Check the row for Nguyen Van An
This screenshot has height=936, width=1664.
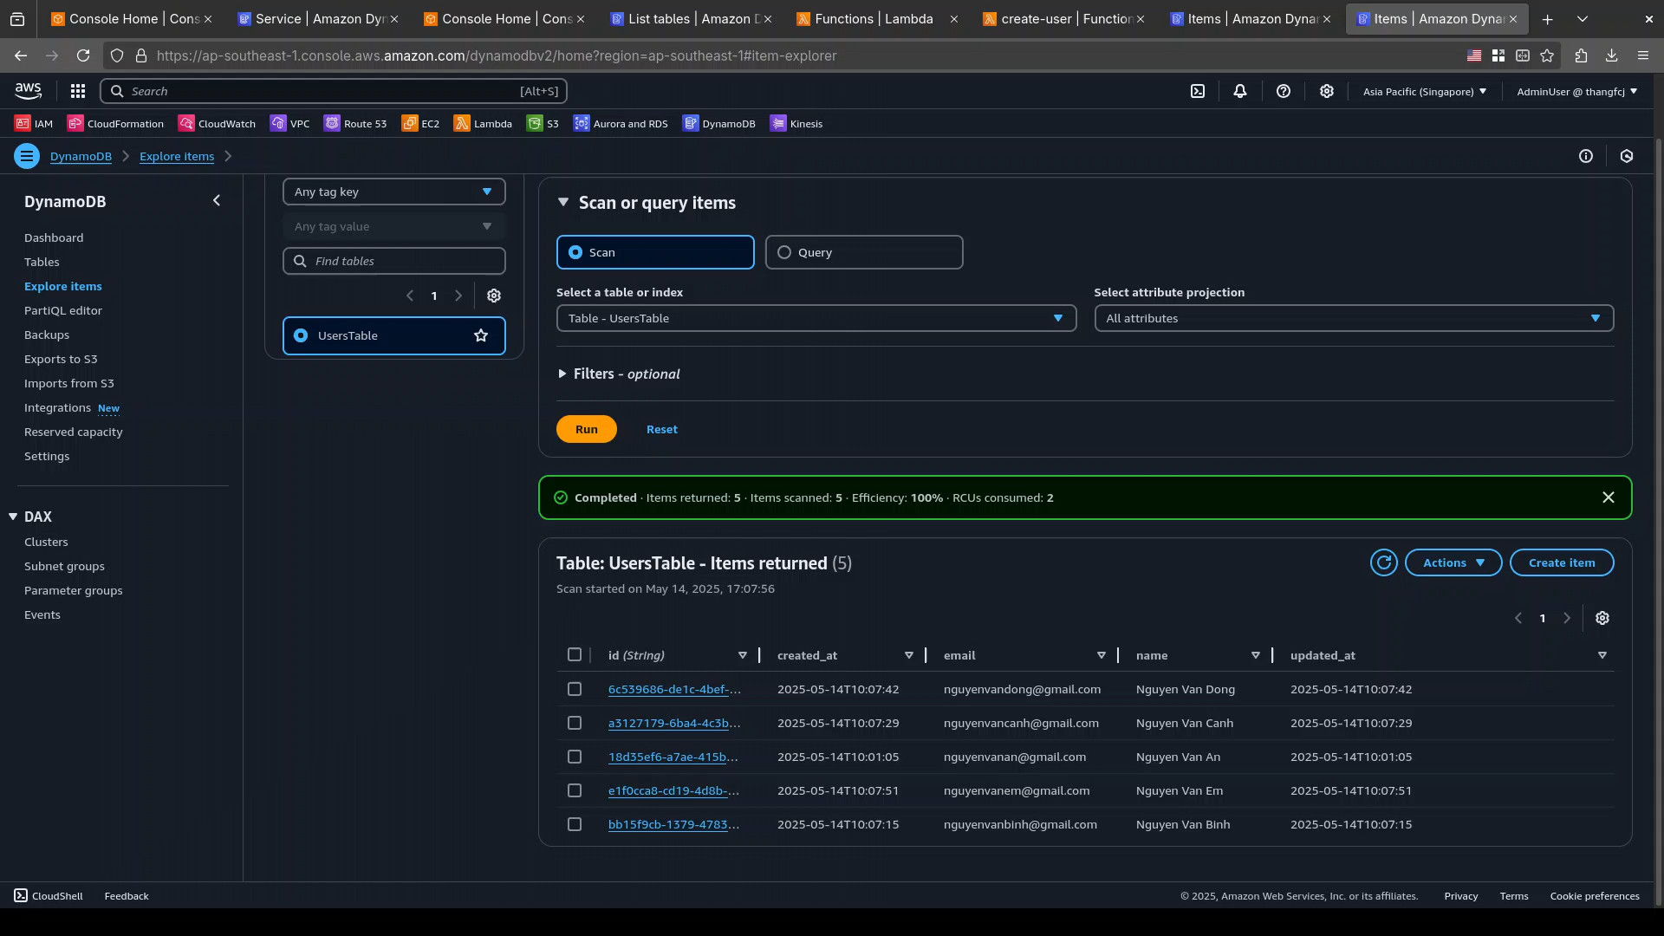(575, 757)
